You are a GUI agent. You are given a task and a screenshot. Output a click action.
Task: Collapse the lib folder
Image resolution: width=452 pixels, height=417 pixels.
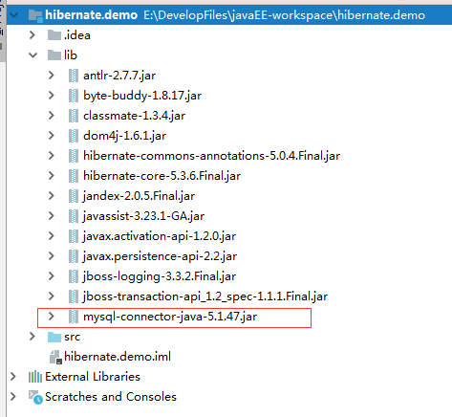tap(33, 55)
